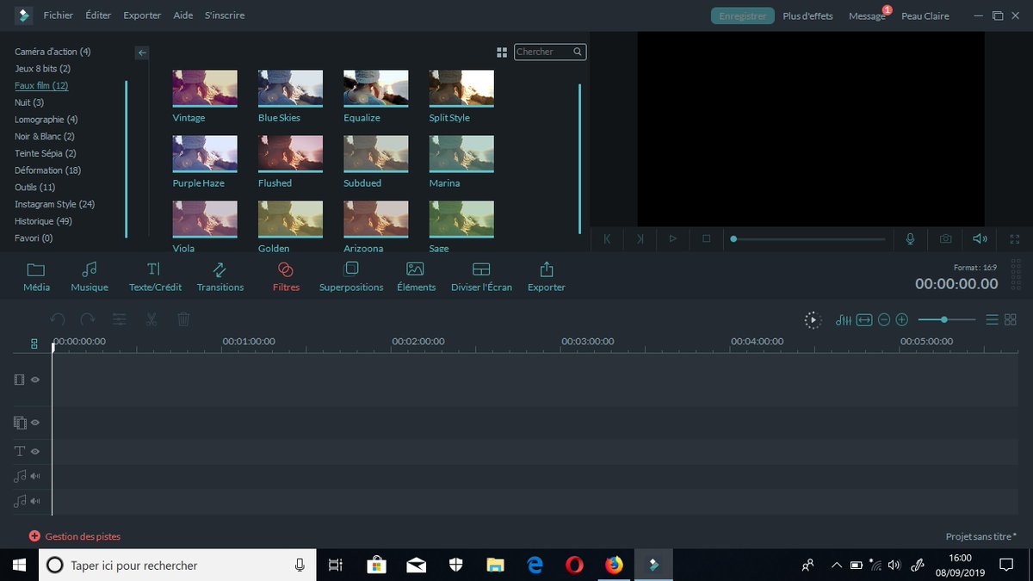Select the Diviser l'Écran tool
The image size is (1033, 581).
point(480,275)
